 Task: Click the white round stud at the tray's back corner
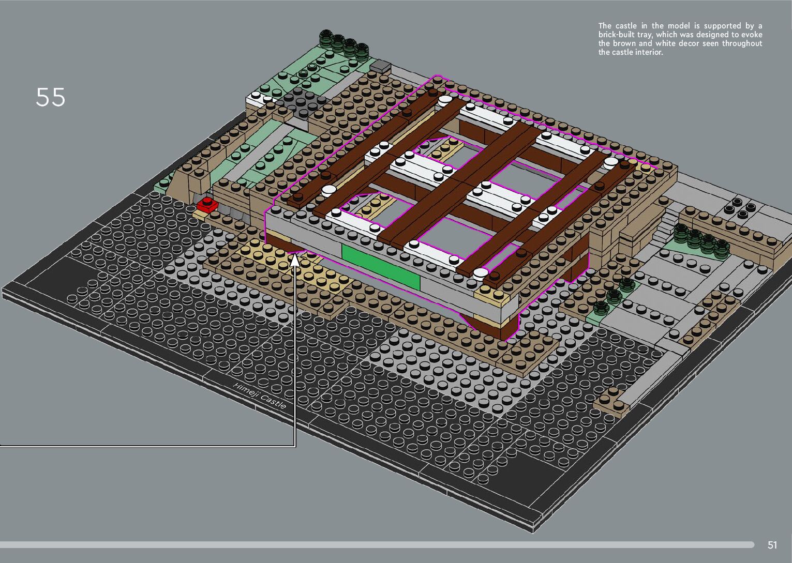coord(444,100)
